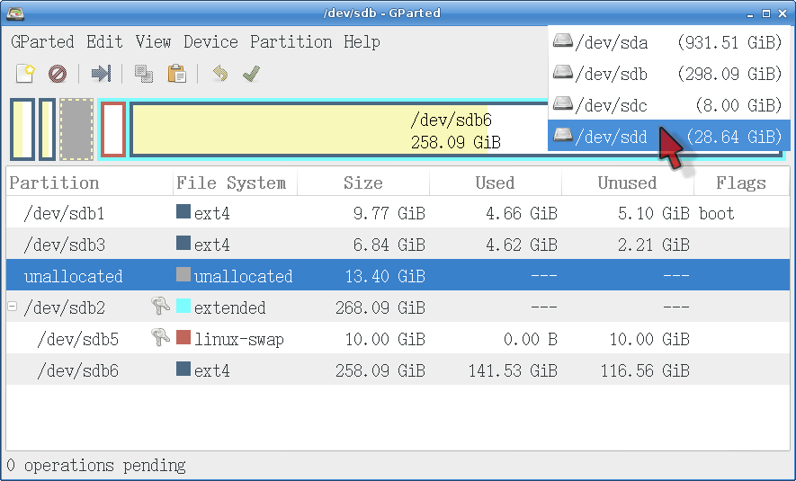Click the Unused column header
Viewport: 796px width, 481px height.
pos(627,183)
